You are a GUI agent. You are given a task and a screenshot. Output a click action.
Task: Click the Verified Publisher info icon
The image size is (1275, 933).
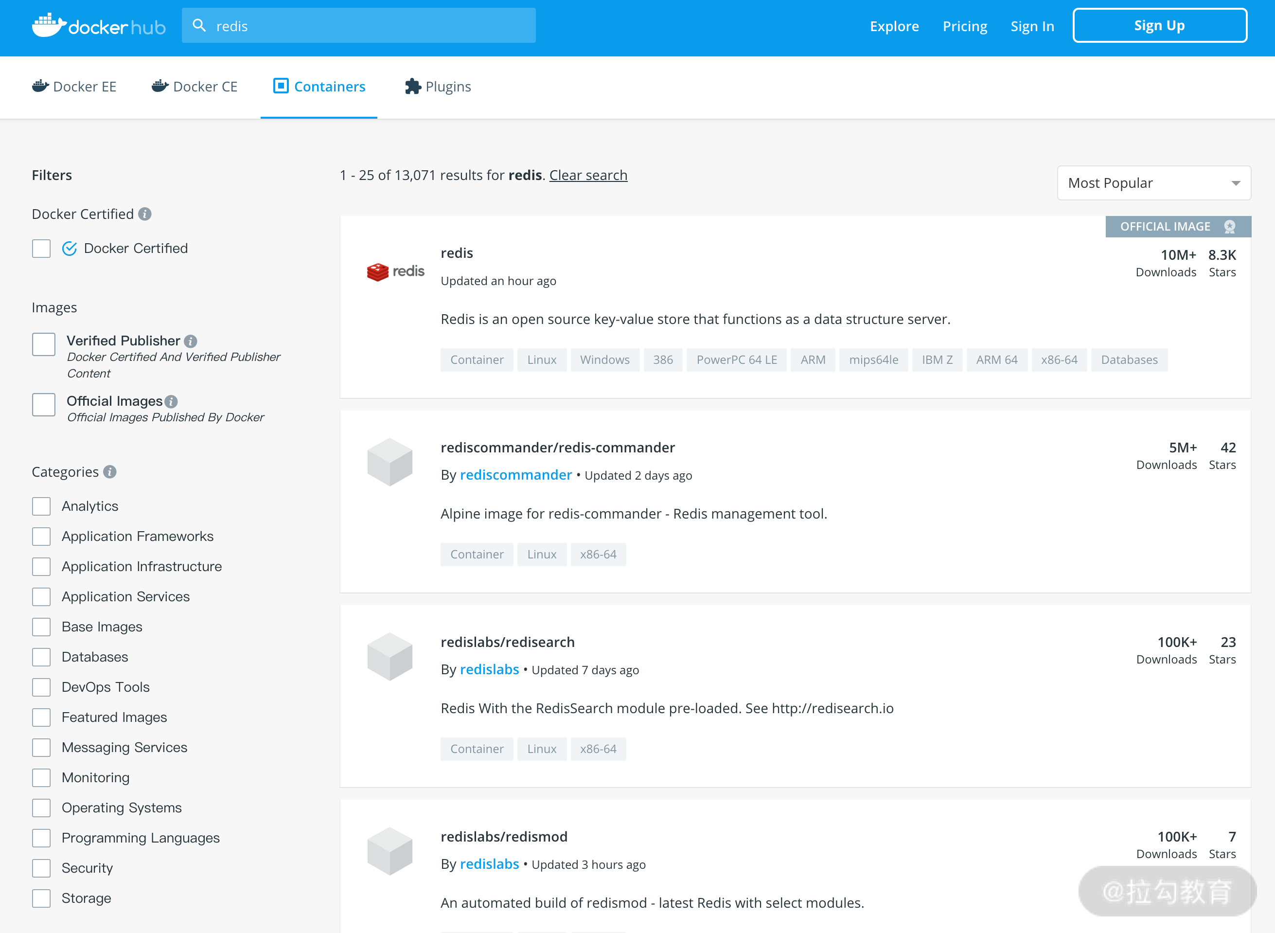click(x=191, y=341)
